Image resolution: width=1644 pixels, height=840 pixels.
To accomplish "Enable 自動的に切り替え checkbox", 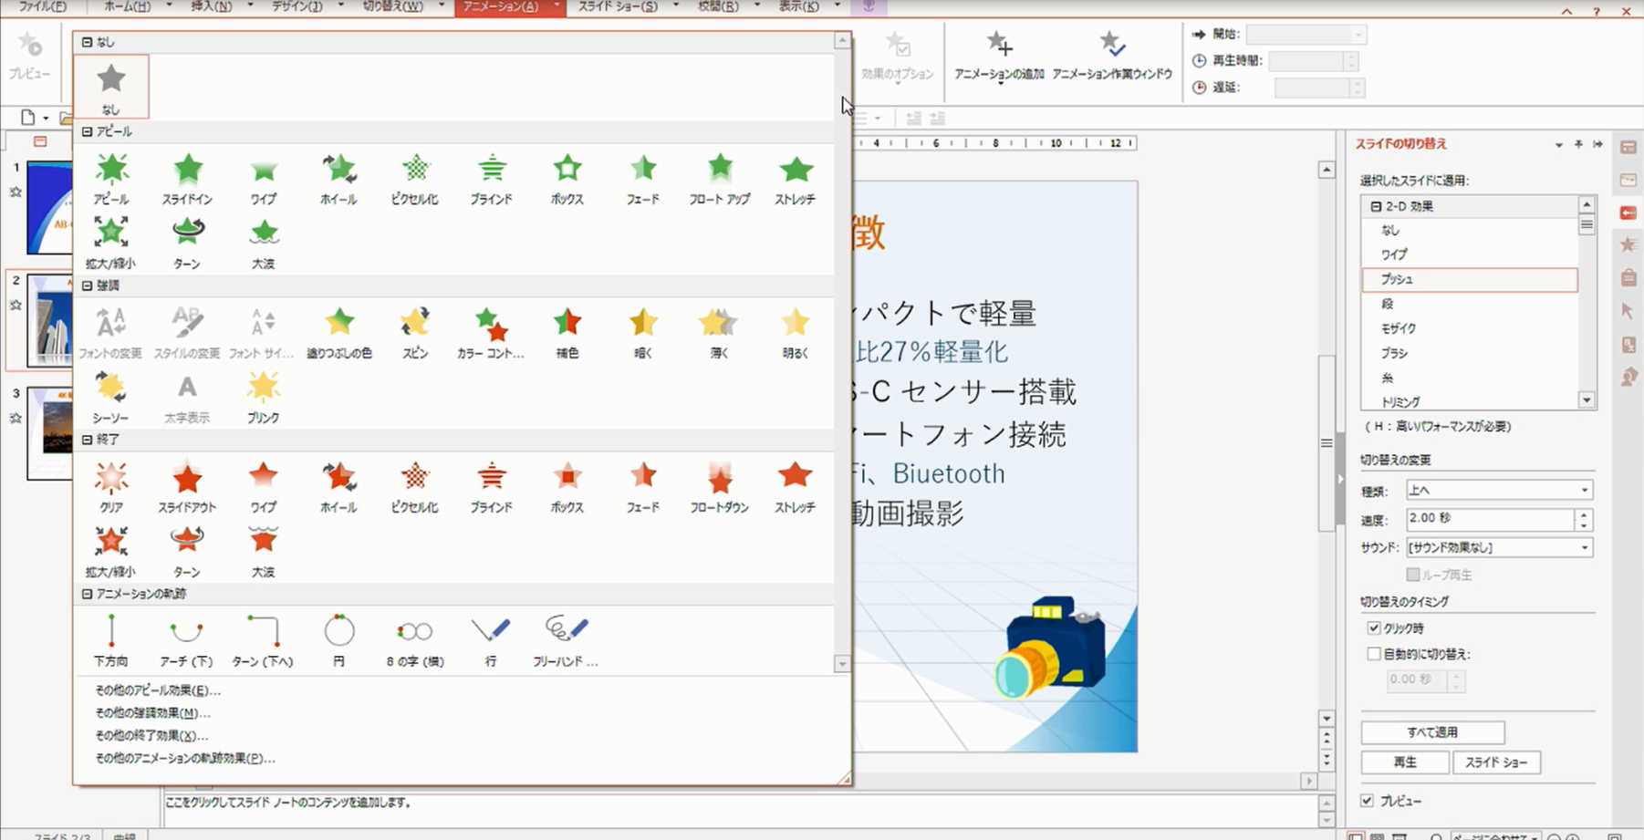I will tap(1374, 654).
